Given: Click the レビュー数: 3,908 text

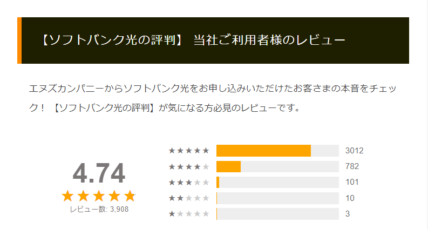Looking at the screenshot, I should point(99,210).
